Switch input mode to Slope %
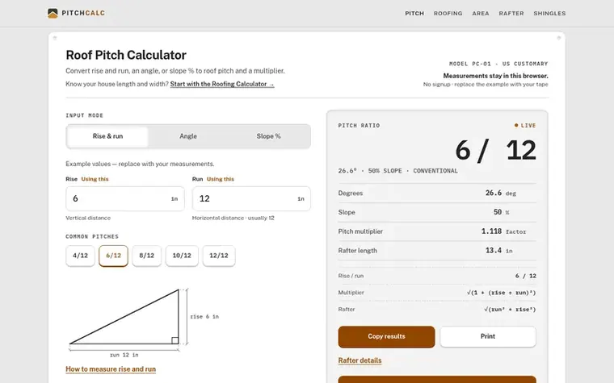The height and width of the screenshot is (383, 614). 268,136
